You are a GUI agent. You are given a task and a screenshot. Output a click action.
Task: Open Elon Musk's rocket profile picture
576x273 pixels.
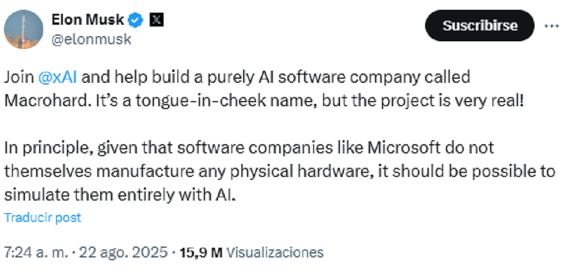pyautogui.click(x=24, y=30)
